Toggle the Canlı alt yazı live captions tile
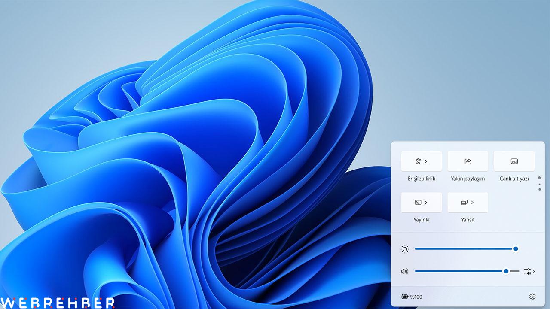This screenshot has height=309, width=550. [x=514, y=161]
